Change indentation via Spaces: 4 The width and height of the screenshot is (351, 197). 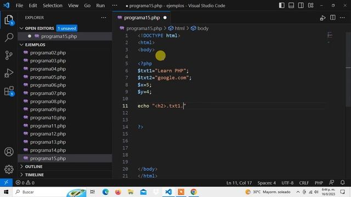point(267,183)
